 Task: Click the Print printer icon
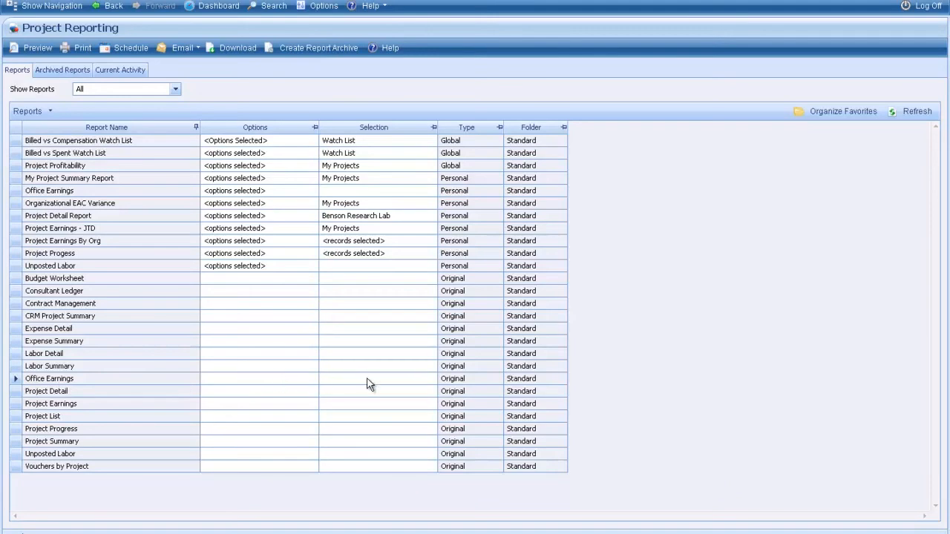tap(65, 47)
